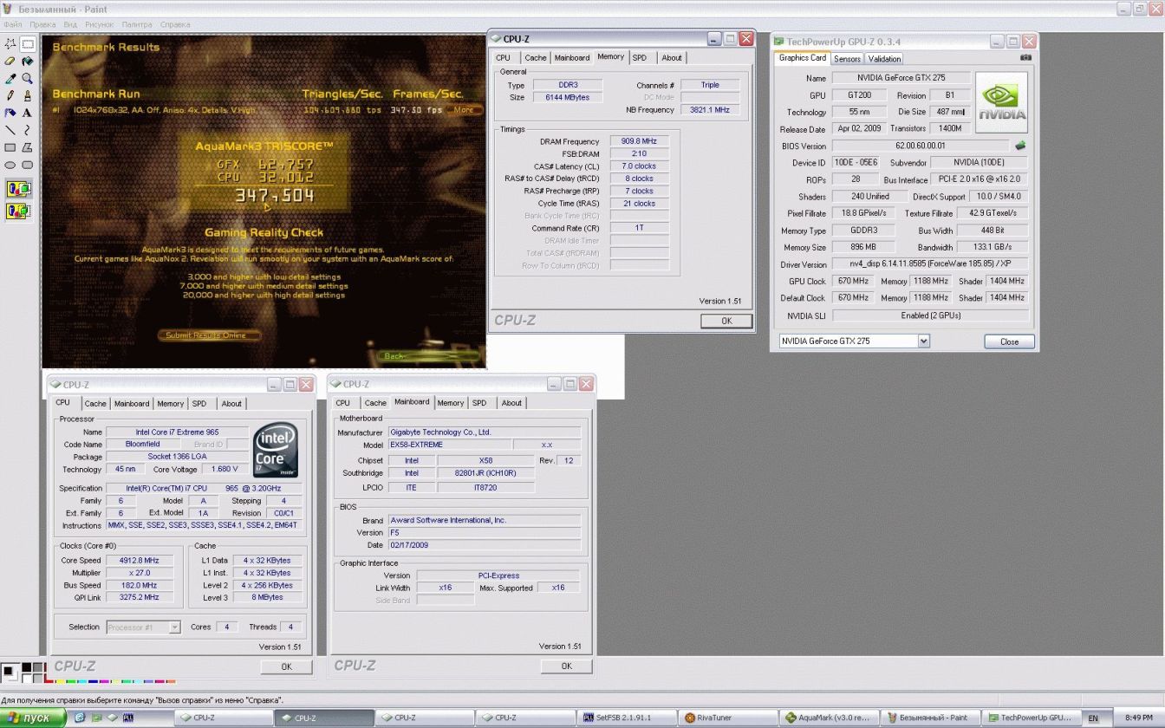Screen dimensions: 1165x728
Task: Click the foreground/background color indicator box
Action: coord(10,672)
